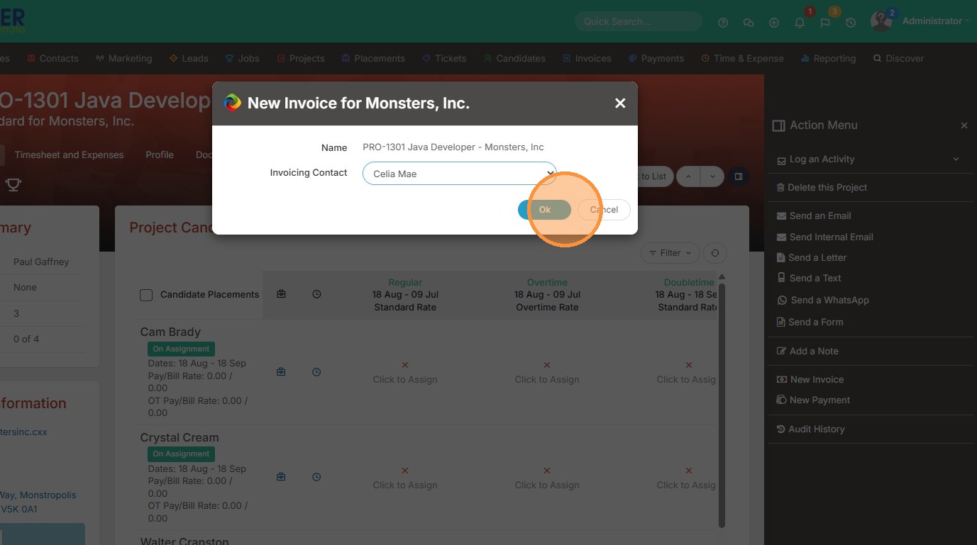Go to next record with down chevron

[712, 176]
